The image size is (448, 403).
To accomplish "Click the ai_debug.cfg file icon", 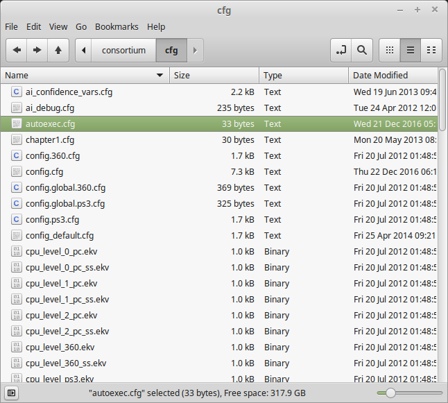I will point(16,108).
